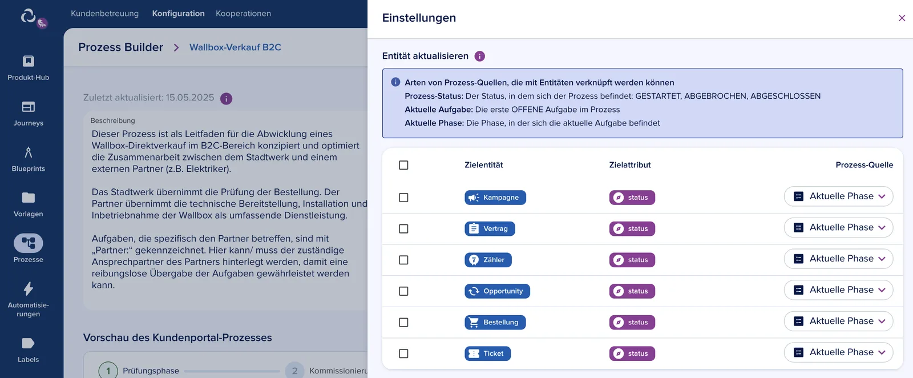Tick the Kampagne row checkbox
The height and width of the screenshot is (378, 913).
coord(403,198)
